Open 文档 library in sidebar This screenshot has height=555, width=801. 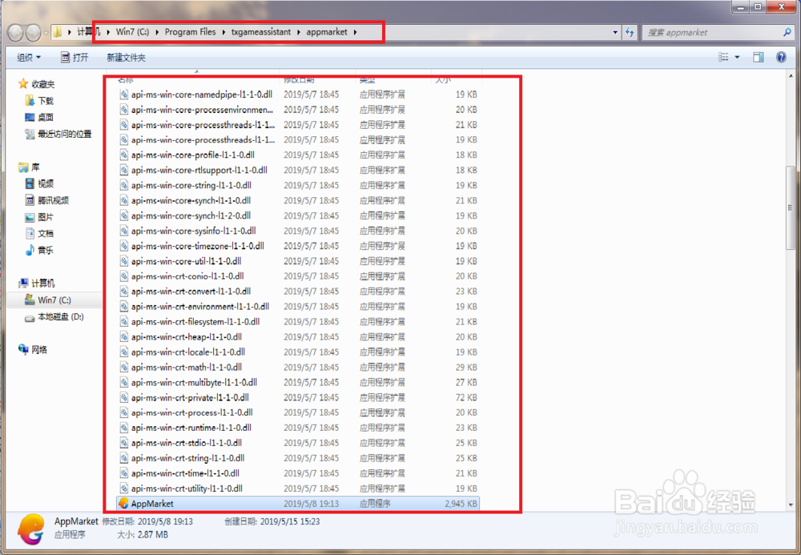(x=39, y=233)
